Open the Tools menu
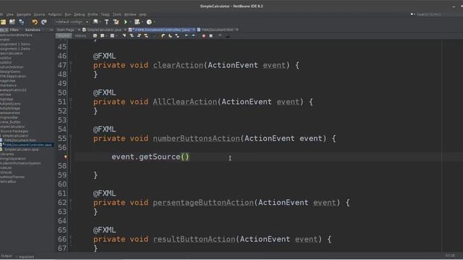This screenshot has height=260, width=463. pyautogui.click(x=116, y=14)
